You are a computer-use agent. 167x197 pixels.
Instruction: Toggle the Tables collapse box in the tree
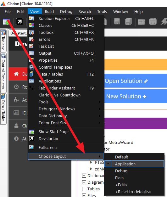click(84, 189)
